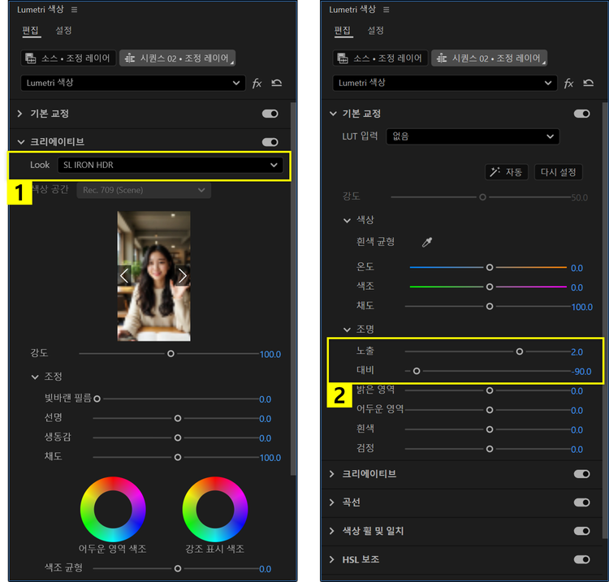The width and height of the screenshot is (609, 582).
Task: Open left panel Lumetri 색상 hamburger menu
Action: (x=74, y=10)
